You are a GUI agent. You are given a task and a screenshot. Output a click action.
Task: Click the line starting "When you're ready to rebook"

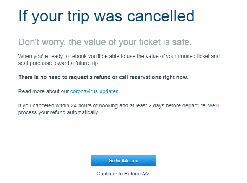119,56
